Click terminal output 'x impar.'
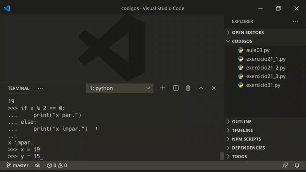This screenshot has width=306, height=172. 21,142
